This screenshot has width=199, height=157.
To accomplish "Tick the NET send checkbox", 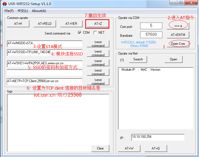I will pos(95,33).
